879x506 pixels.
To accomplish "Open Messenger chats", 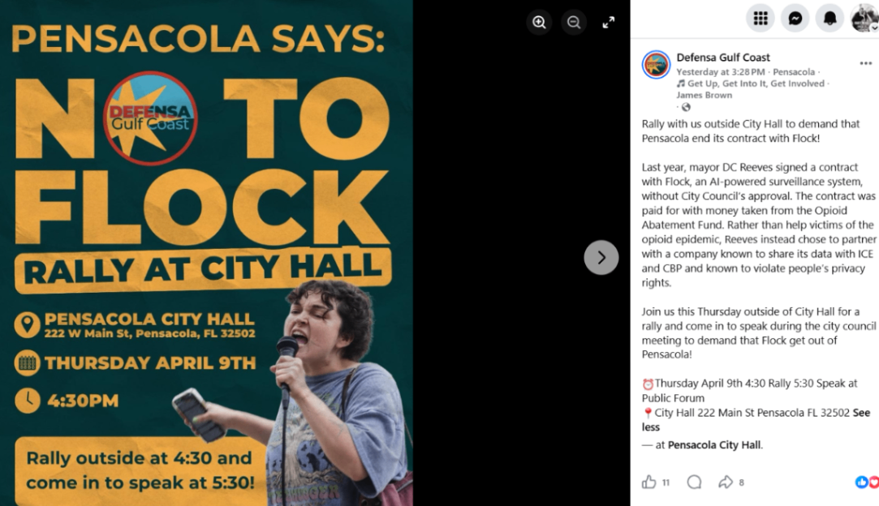I will pos(795,18).
